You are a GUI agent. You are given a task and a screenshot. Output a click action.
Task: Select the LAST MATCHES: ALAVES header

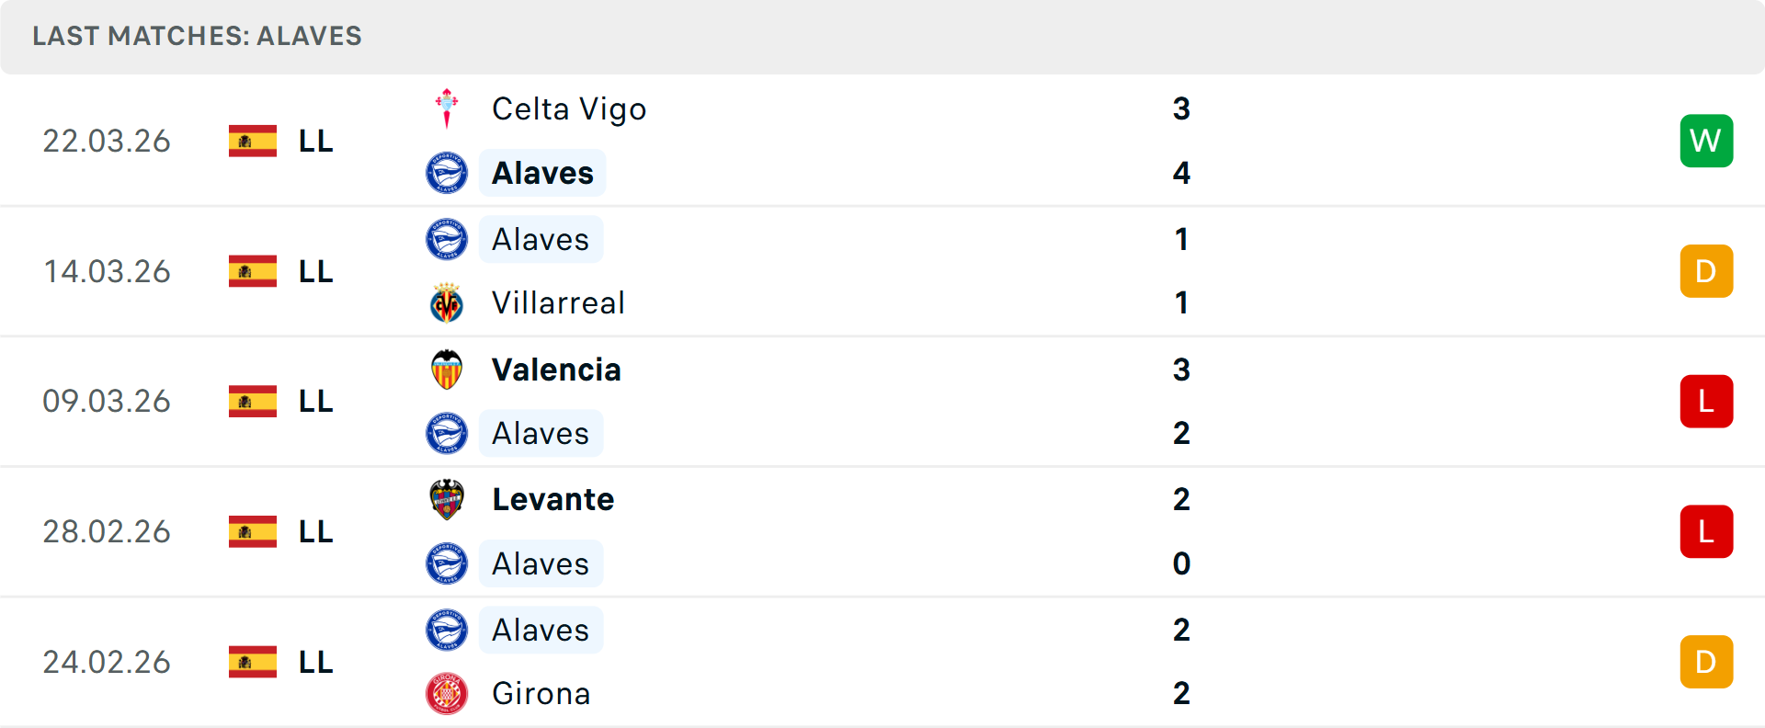[x=197, y=37]
